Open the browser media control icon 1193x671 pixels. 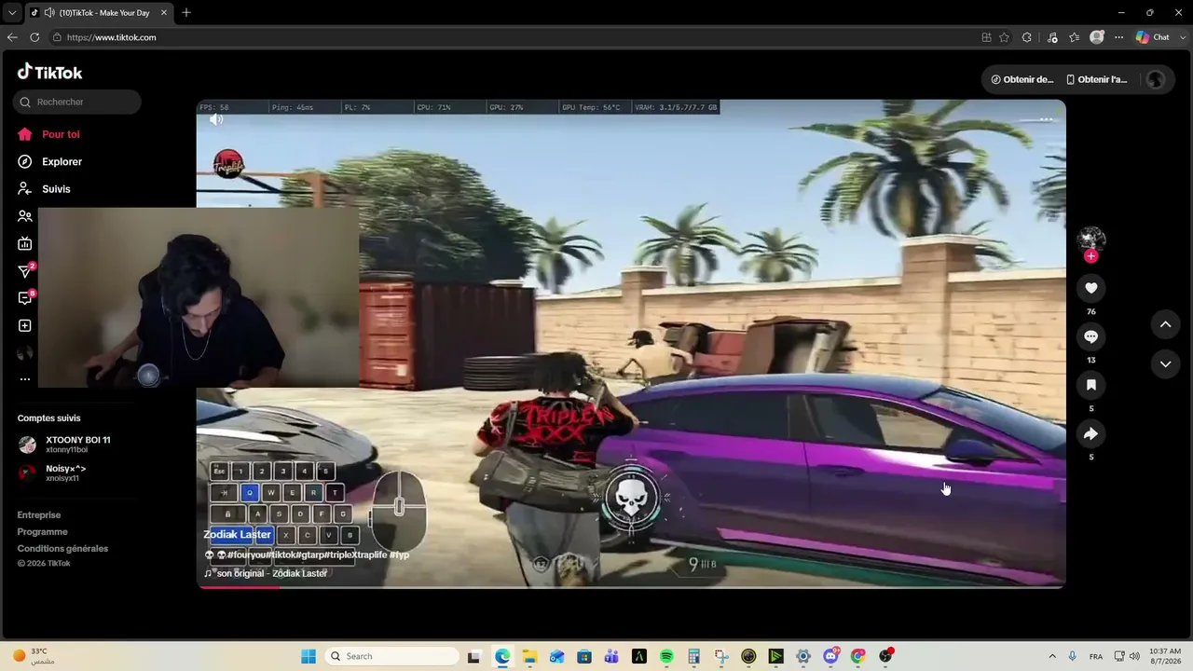click(1052, 37)
